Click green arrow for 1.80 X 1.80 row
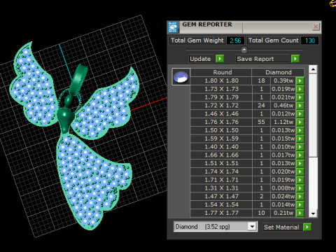The image size is (336, 252). 300,80
